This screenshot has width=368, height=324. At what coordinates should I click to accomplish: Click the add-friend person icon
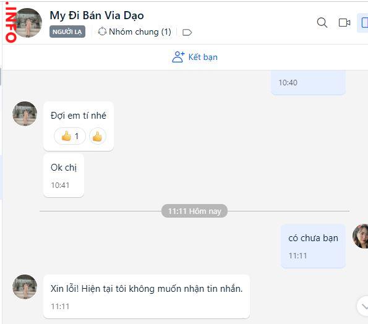(x=178, y=57)
